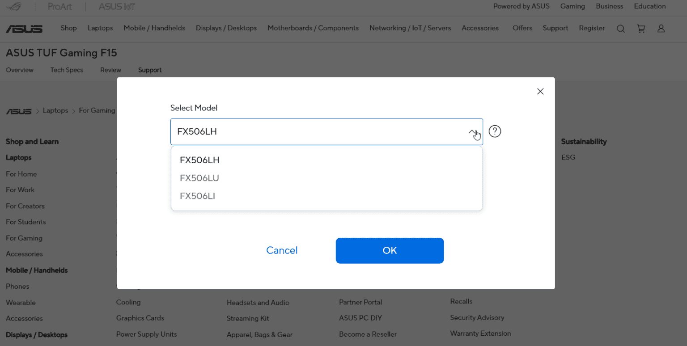The width and height of the screenshot is (687, 346).
Task: Switch to the Review tab
Action: coord(110,70)
